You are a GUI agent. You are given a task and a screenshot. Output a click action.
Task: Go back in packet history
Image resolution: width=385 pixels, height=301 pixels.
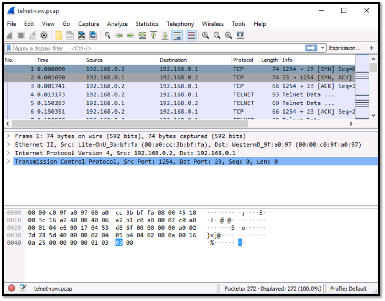point(119,36)
